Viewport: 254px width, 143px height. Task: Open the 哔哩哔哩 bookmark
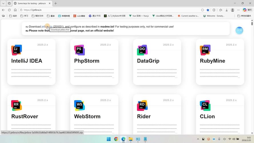coord(64,16)
